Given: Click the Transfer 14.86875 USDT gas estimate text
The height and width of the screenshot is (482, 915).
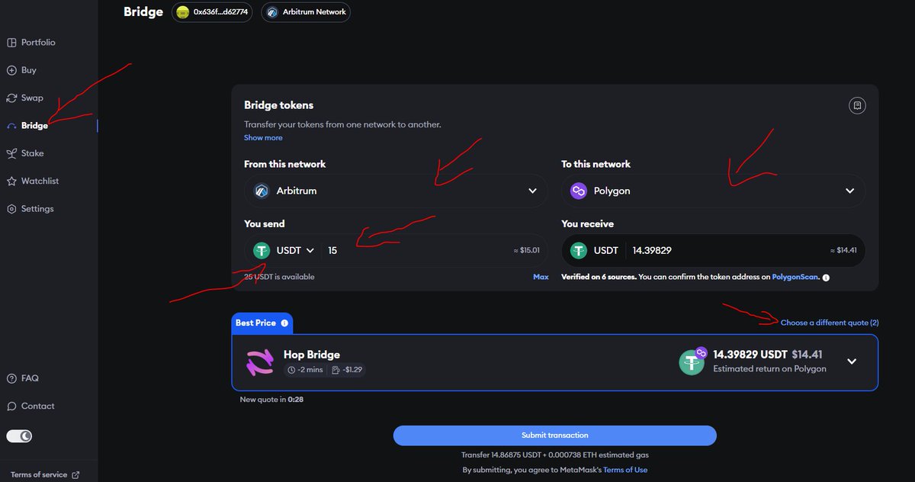Looking at the screenshot, I should point(554,455).
